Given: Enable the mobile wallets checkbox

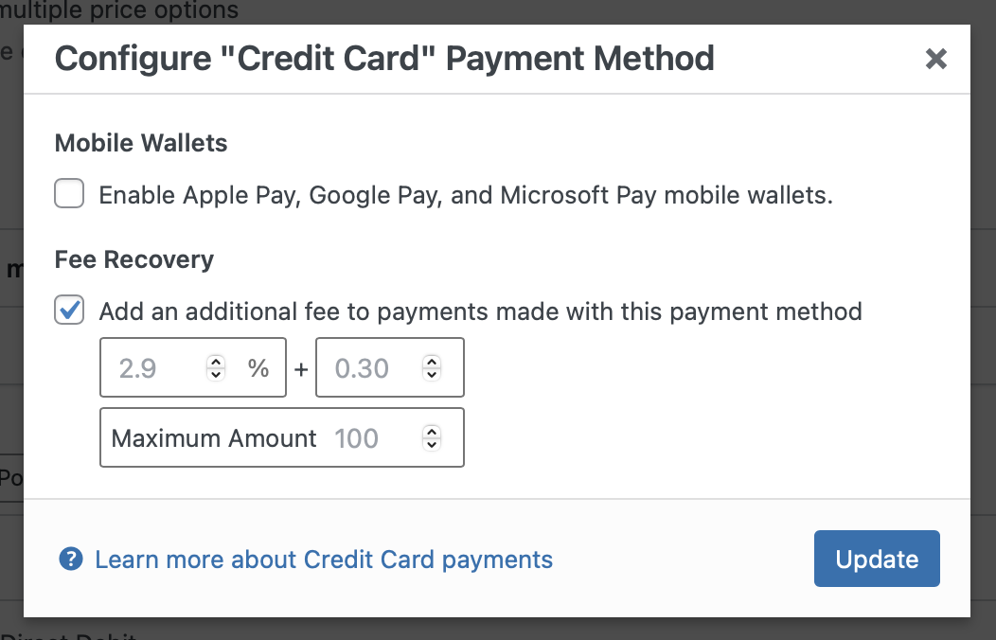Looking at the screenshot, I should pyautogui.click(x=69, y=195).
